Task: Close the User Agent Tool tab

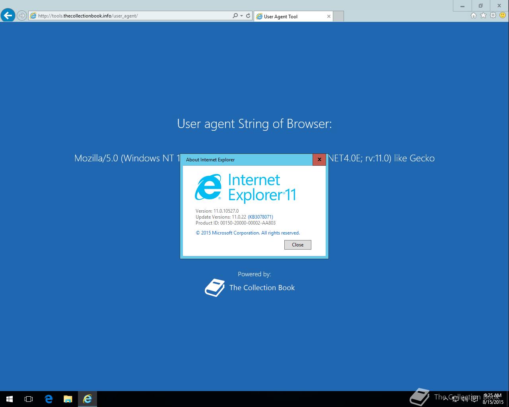Action: pyautogui.click(x=328, y=16)
